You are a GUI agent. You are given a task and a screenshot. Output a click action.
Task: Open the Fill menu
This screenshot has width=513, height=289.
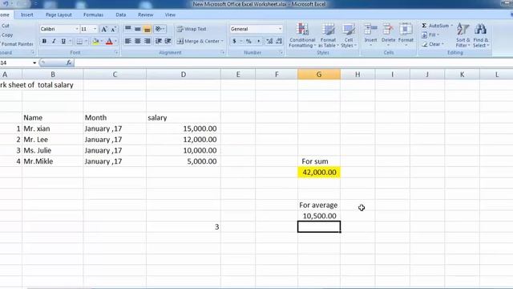430,35
